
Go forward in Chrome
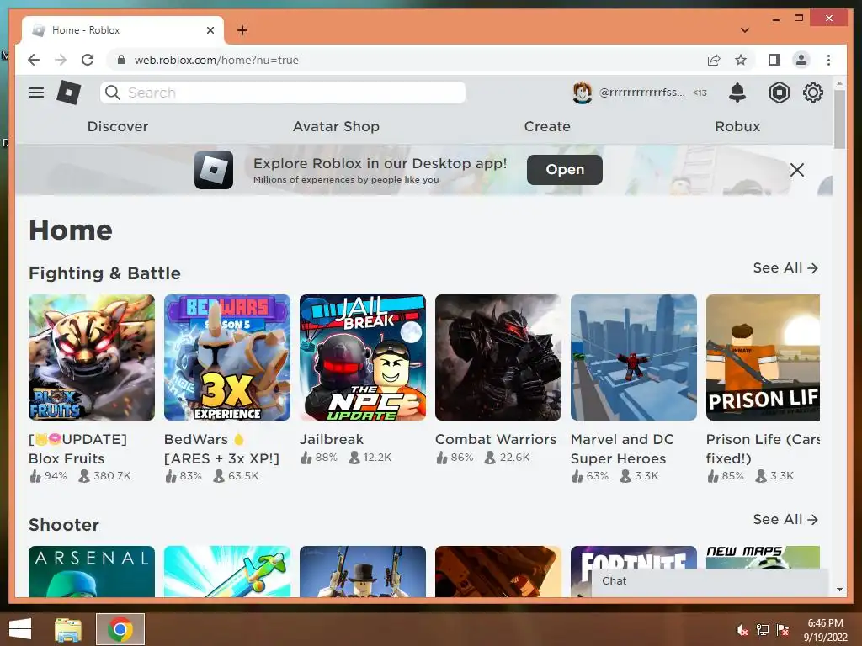(x=61, y=60)
